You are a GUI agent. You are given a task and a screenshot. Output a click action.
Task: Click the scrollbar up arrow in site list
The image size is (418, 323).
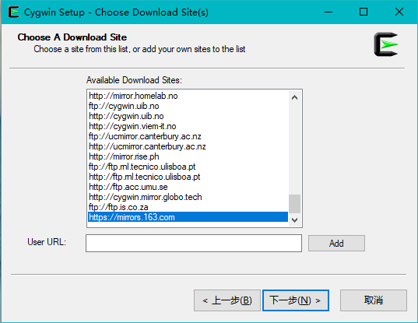click(294, 97)
